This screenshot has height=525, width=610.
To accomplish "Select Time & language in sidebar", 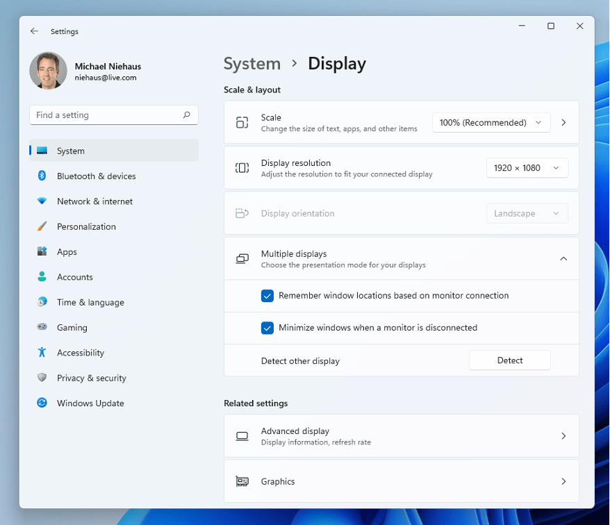I will tap(90, 302).
